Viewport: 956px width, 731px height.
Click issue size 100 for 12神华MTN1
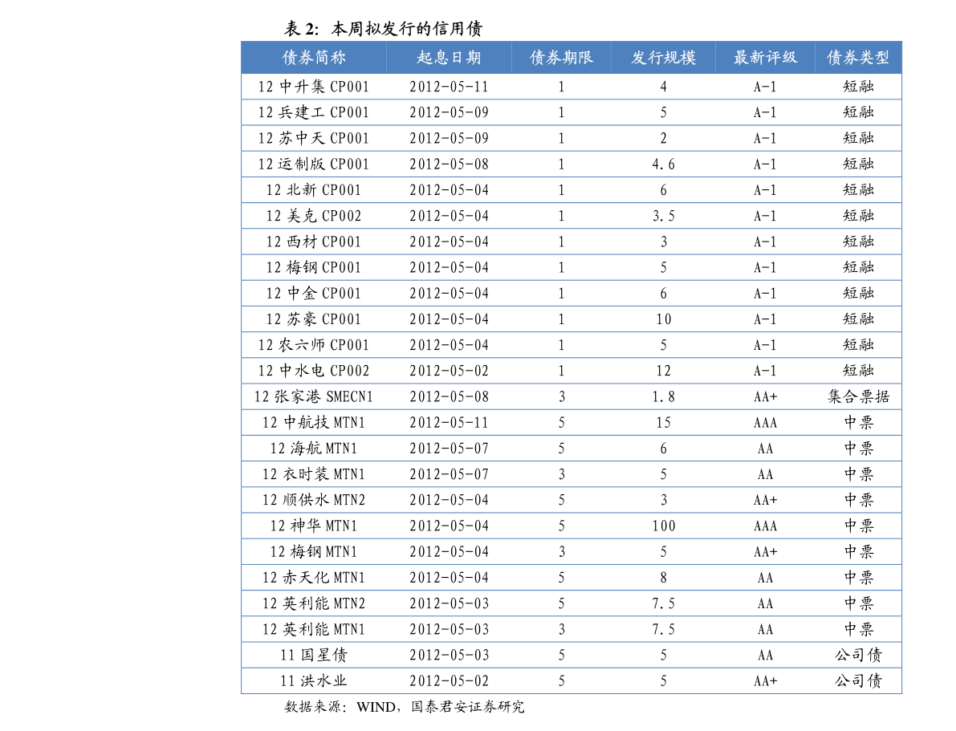point(663,526)
